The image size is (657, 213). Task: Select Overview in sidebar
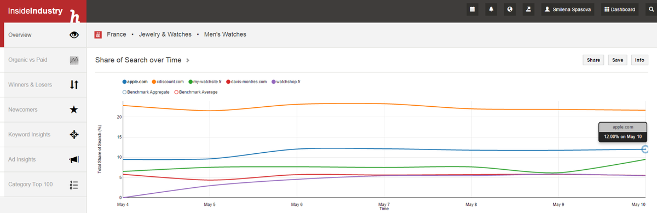pyautogui.click(x=43, y=35)
